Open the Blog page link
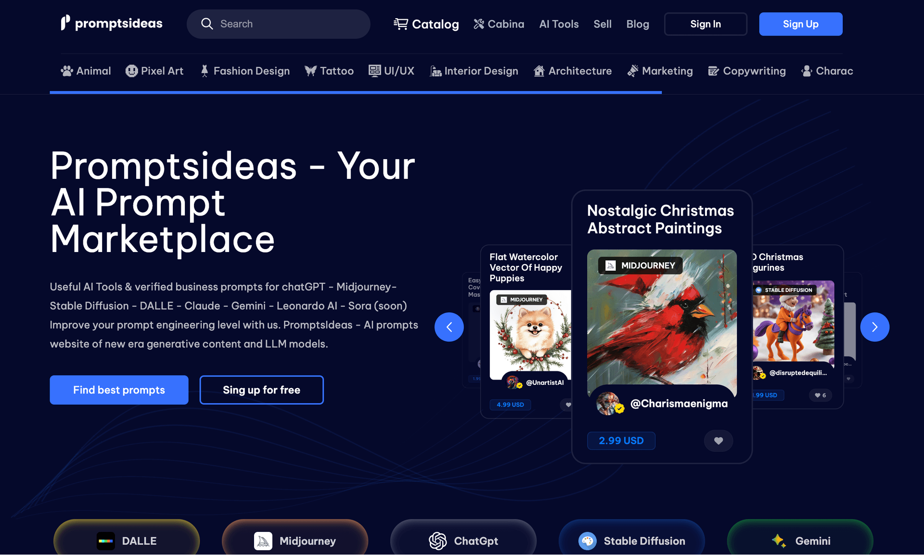Screen dimensions: 924x556 click(x=638, y=24)
